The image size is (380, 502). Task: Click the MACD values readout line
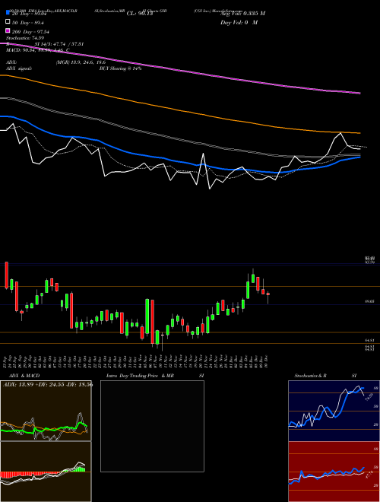38,50
